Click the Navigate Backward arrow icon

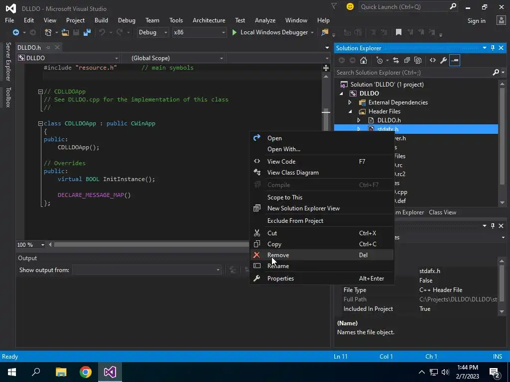point(15,32)
